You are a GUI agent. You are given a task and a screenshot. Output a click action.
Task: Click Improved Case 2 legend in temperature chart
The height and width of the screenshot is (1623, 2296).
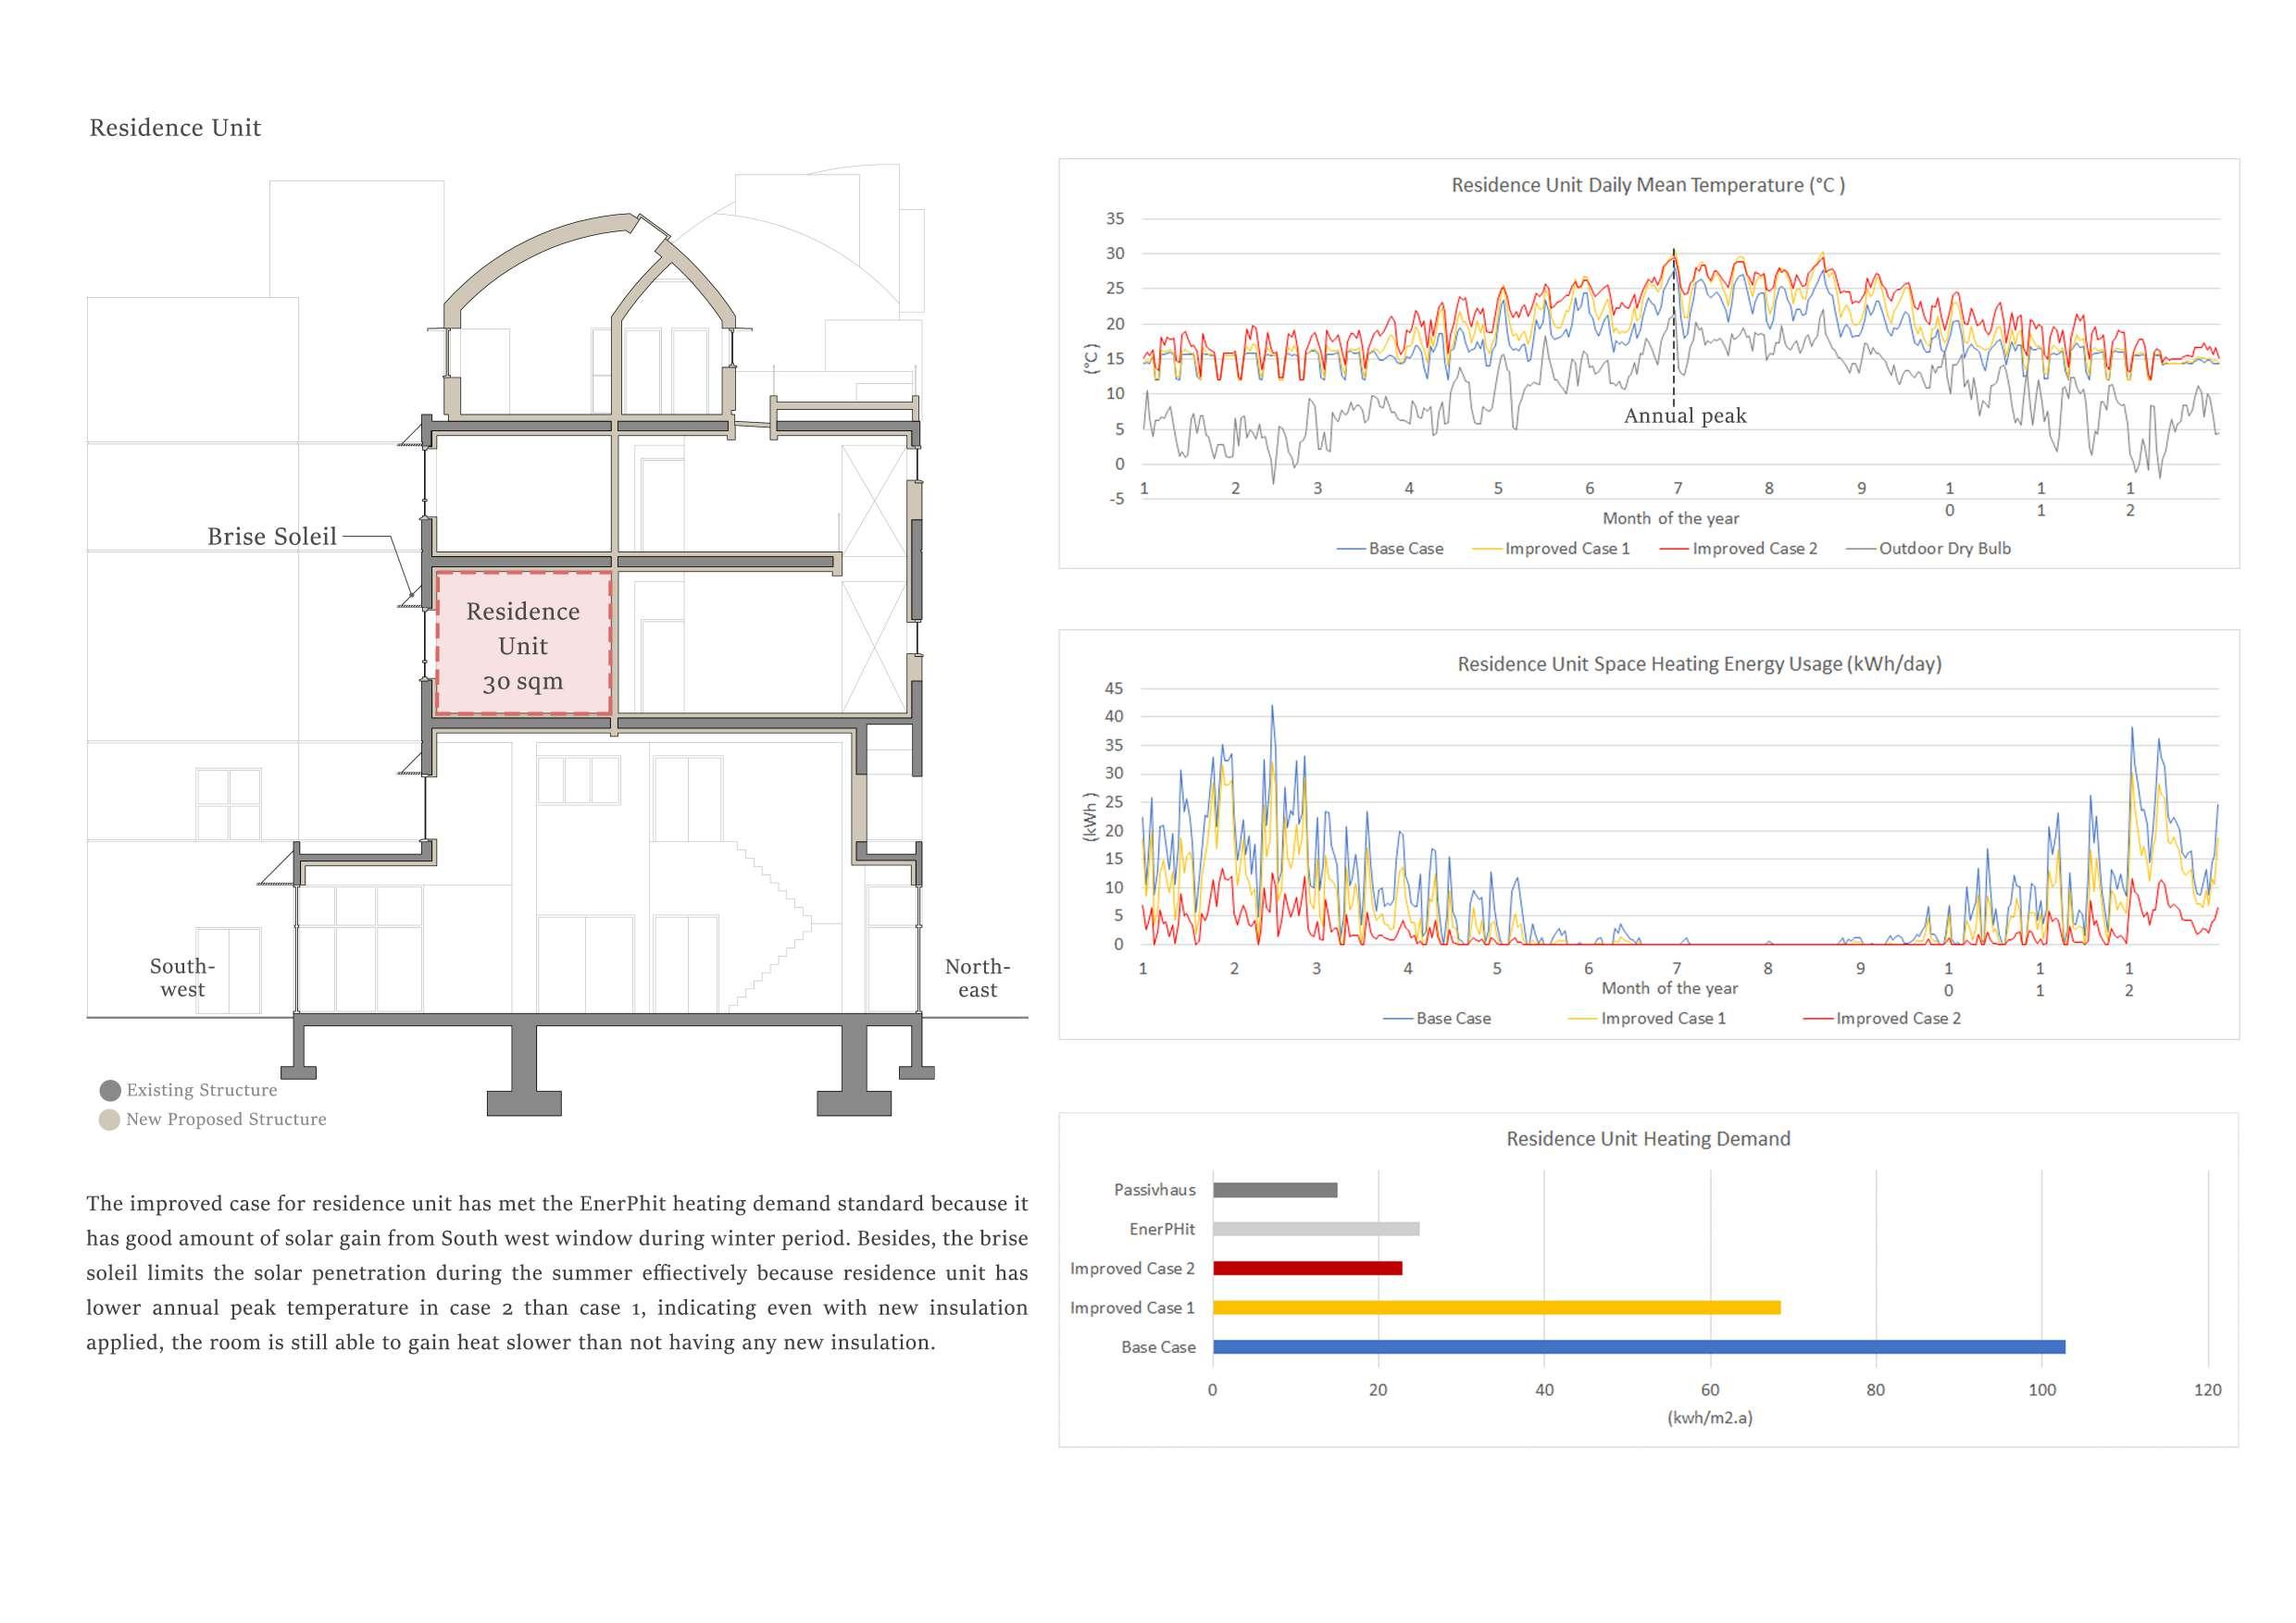click(x=1754, y=549)
